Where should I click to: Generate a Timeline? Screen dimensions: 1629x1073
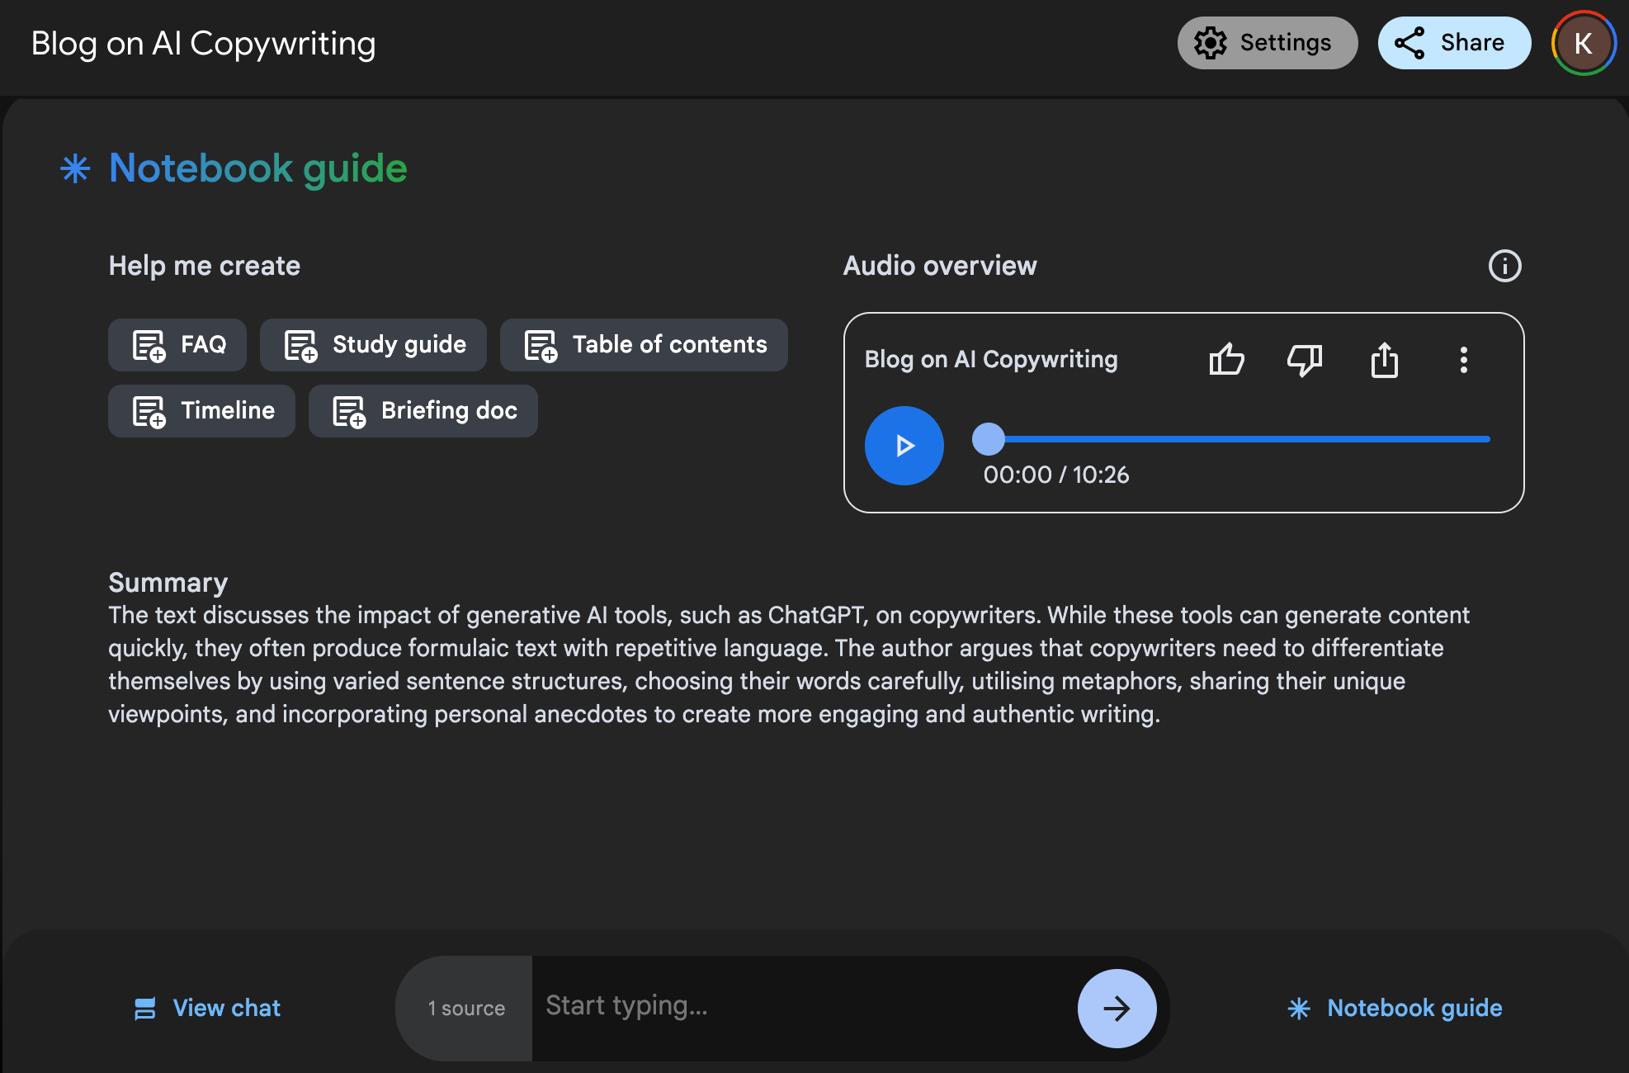tap(201, 411)
